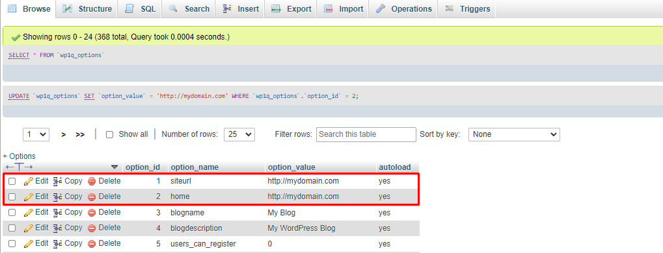Click the Operations wrench icon
This screenshot has width=663, height=253.
coord(381,8)
